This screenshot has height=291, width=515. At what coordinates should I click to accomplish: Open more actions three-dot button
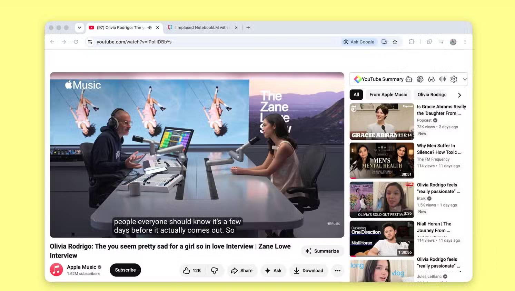338,271
